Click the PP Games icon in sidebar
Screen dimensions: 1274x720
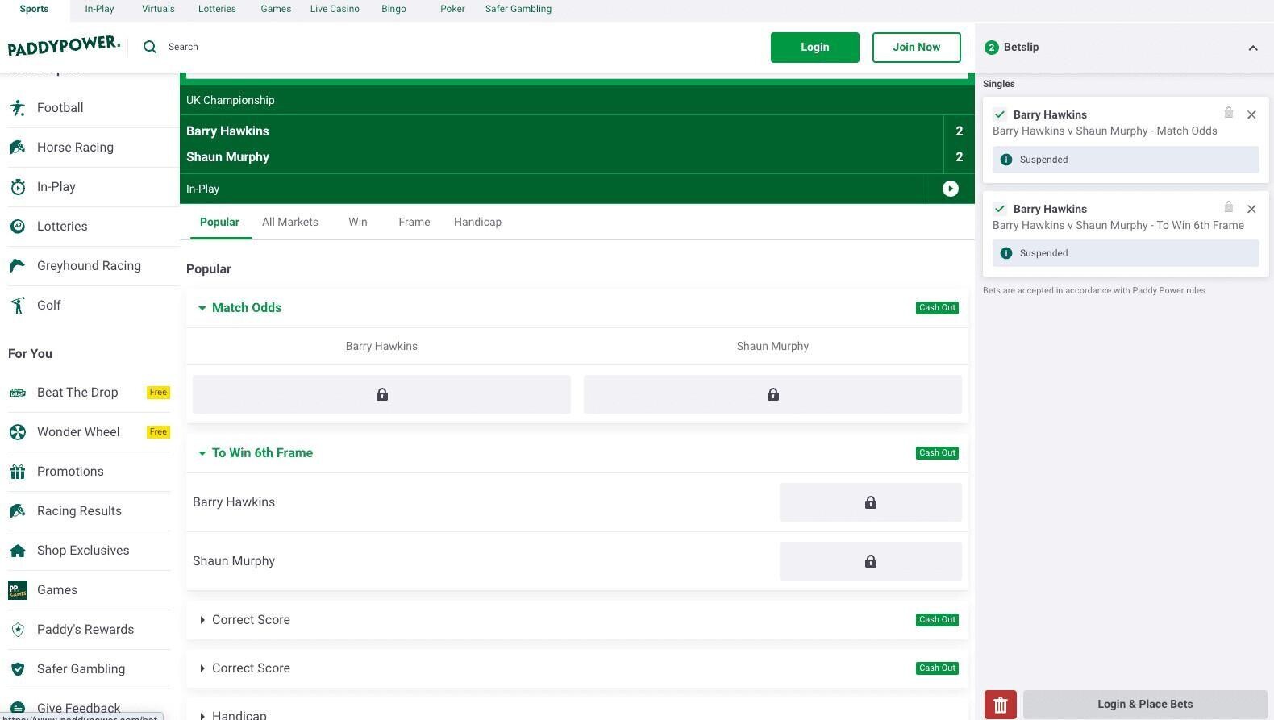18,590
